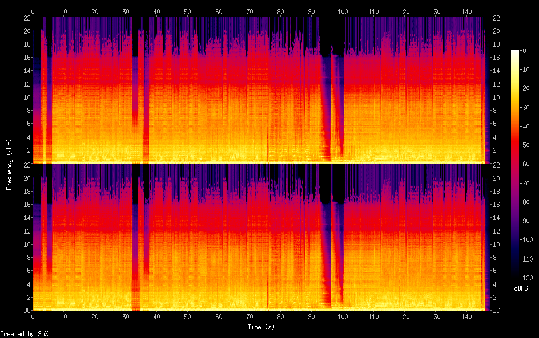
Task: Click the 0 mark on top time axis
Action: 33,11
